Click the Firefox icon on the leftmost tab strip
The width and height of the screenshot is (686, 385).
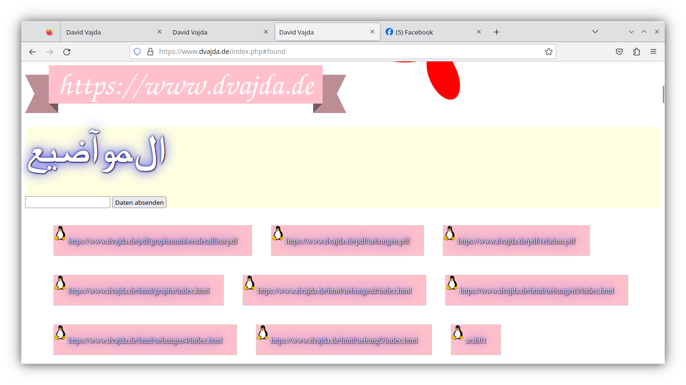[49, 32]
